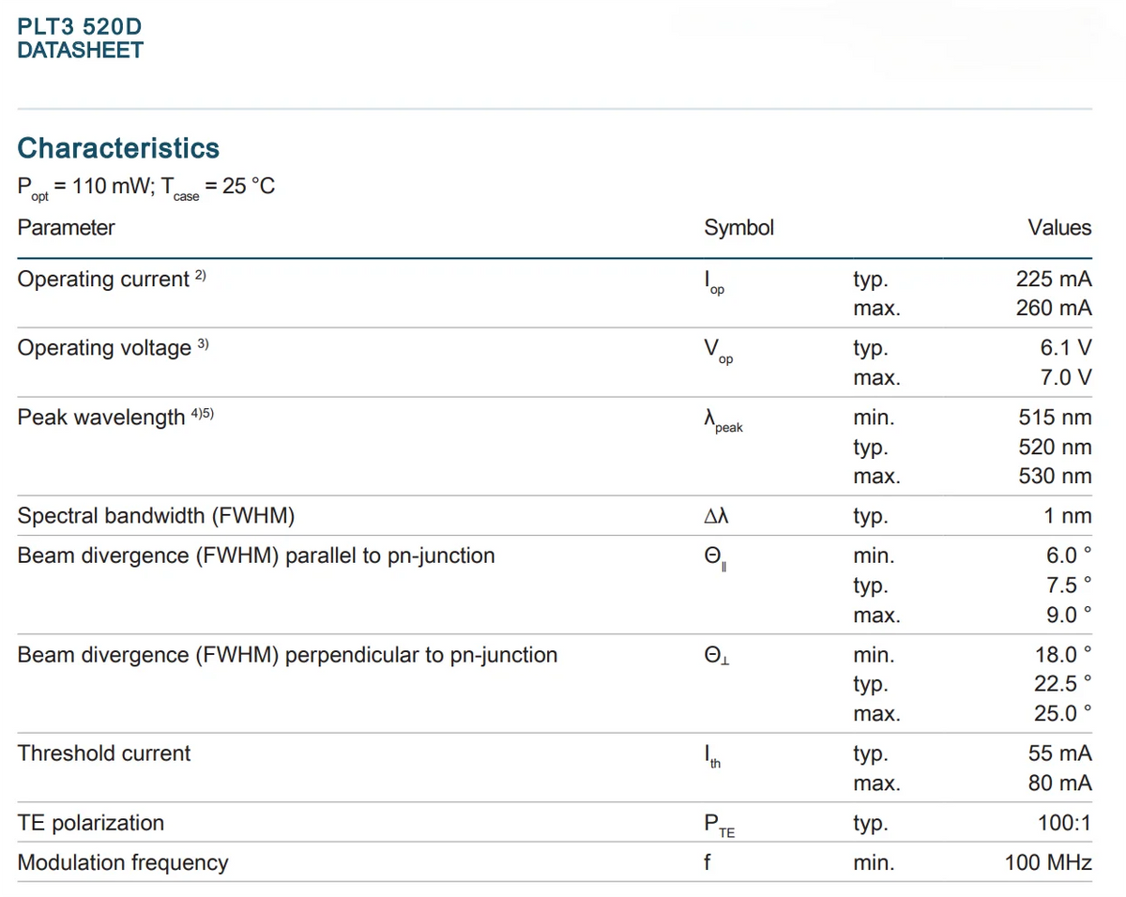Click the Peak wavelength footnote 4)5) marker
The width and height of the screenshot is (1126, 897).
[x=203, y=413]
